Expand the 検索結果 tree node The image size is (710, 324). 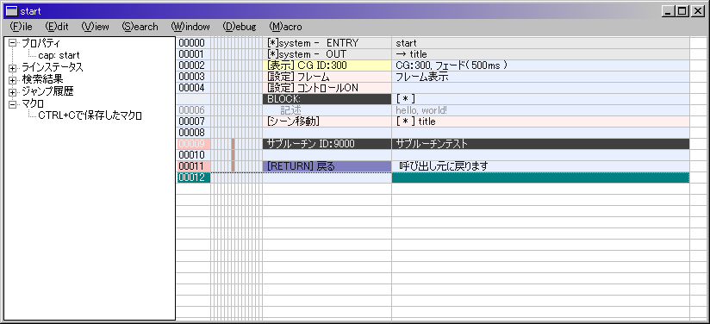coord(12,80)
